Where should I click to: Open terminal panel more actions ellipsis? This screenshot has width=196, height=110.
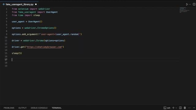[189, 108]
